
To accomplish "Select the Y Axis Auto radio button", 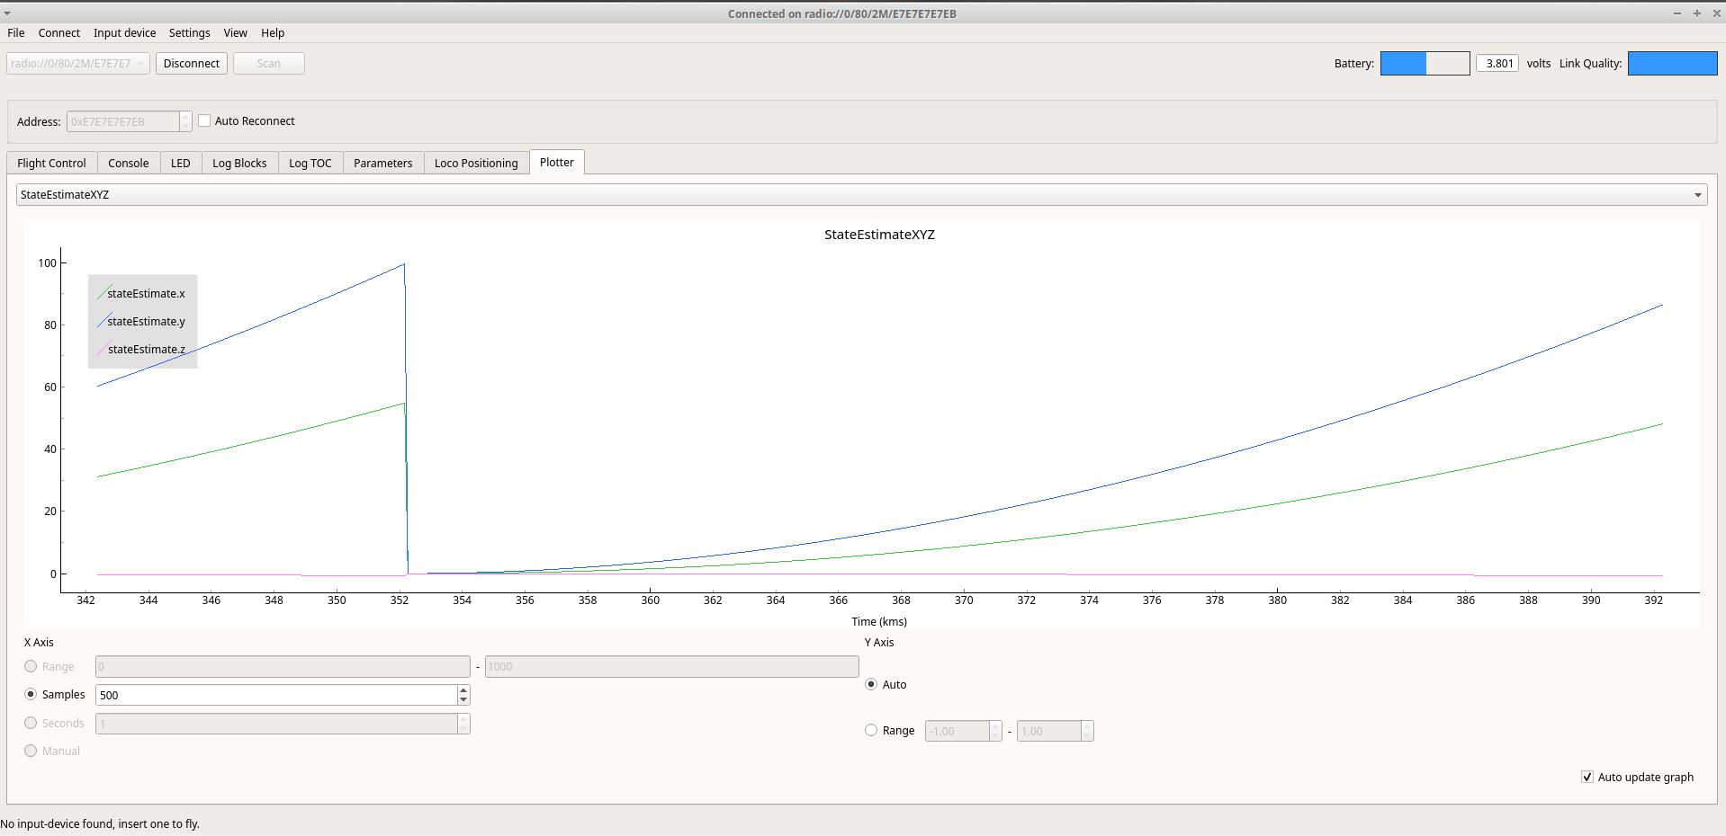I will [x=871, y=684].
